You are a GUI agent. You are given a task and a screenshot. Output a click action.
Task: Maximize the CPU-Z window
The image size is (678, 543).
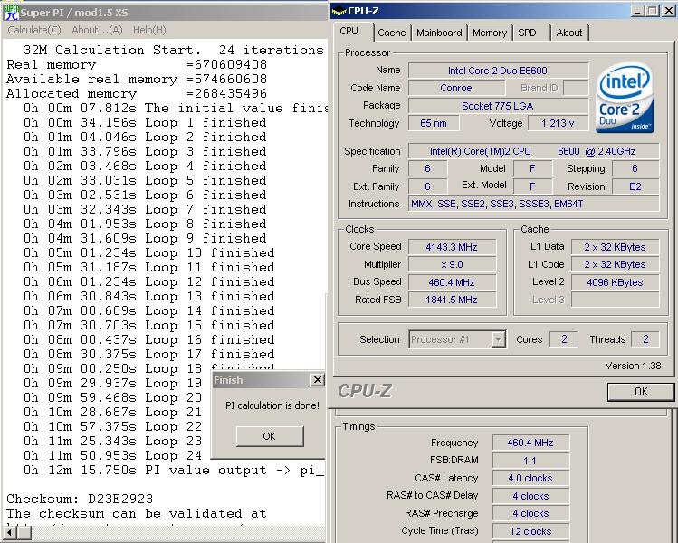point(652,11)
